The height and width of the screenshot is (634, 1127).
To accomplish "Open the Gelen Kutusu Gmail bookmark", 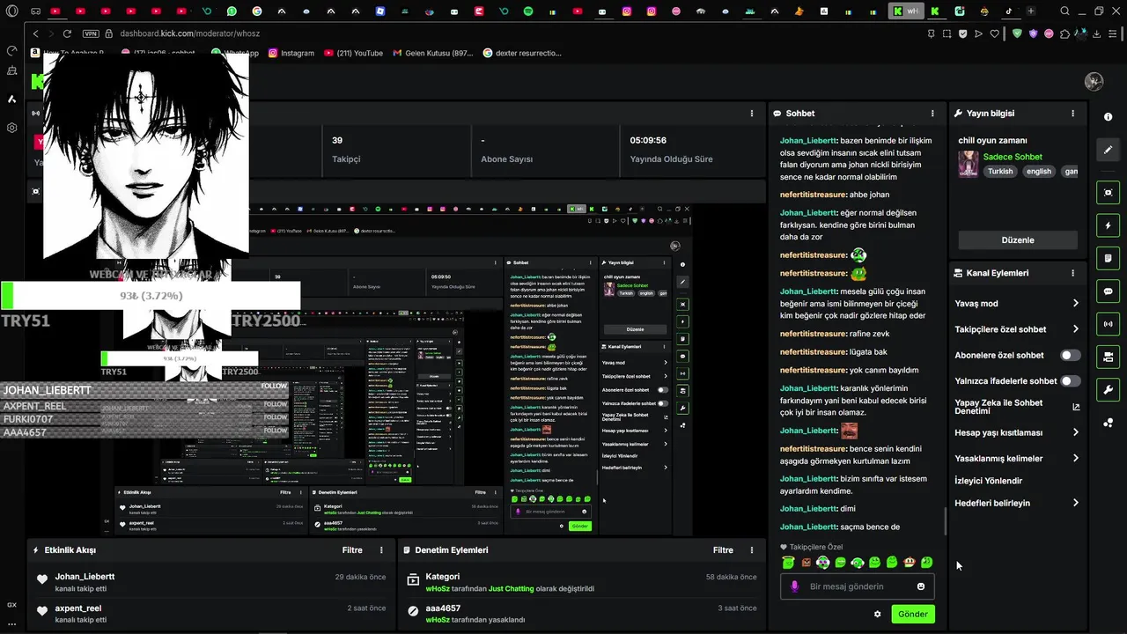I will [433, 53].
